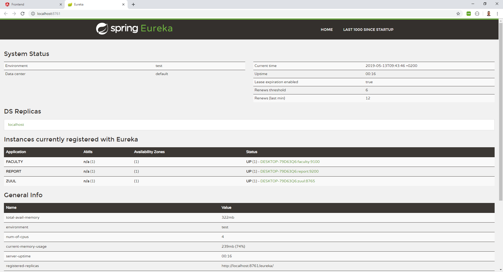Click the Lease expiration enabled label
The width and height of the screenshot is (503, 272).
coord(276,82)
